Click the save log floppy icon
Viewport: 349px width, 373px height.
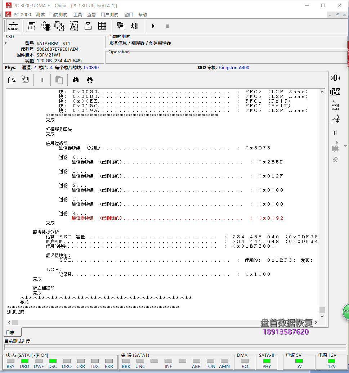[x=25, y=79]
